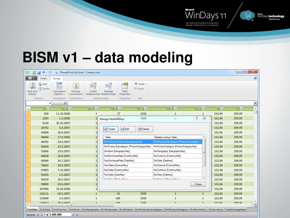This screenshot has width=290, height=218.
Task: Open the PowerPivot help icon
Action: 255,78
